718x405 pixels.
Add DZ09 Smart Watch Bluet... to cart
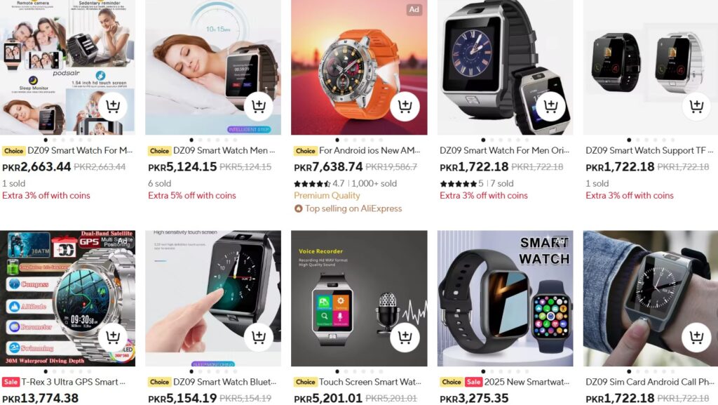click(259, 337)
